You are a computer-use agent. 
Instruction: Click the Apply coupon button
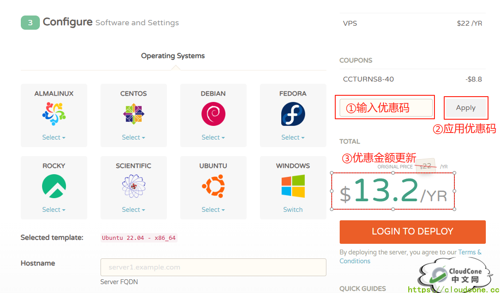click(x=465, y=108)
